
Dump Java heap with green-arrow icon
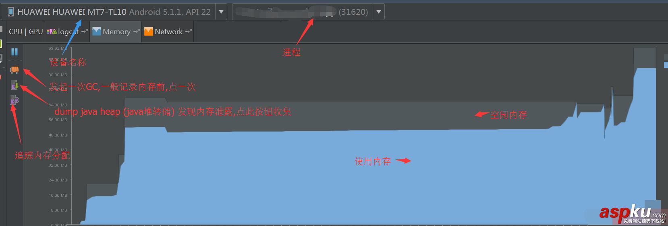click(x=15, y=85)
